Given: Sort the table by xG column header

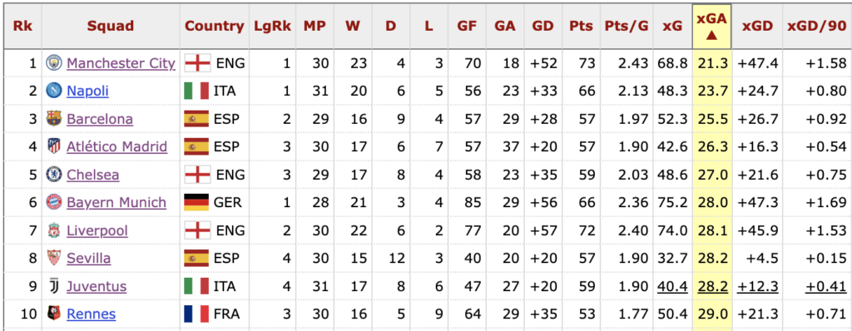Looking at the screenshot, I should coord(672,27).
